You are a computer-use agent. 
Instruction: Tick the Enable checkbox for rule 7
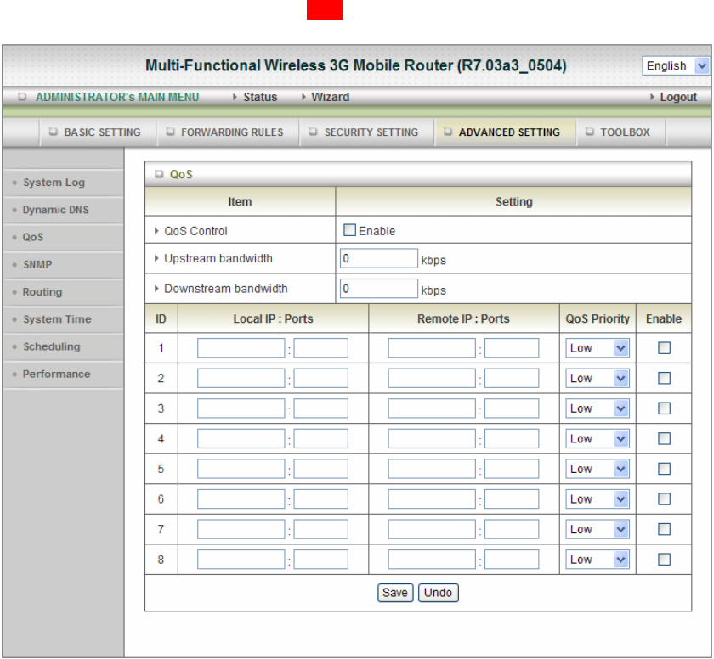tap(664, 529)
